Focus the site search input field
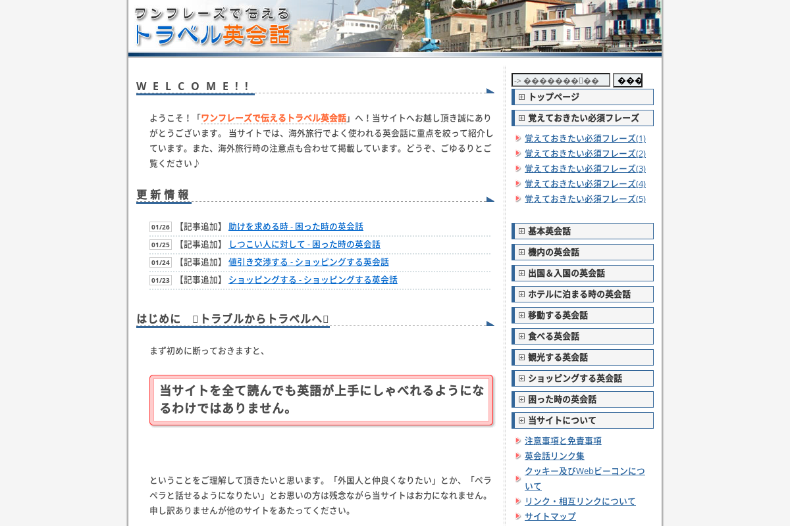 pyautogui.click(x=561, y=80)
